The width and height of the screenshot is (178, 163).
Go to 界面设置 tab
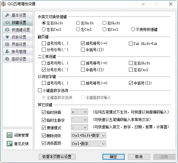(x=18, y=44)
